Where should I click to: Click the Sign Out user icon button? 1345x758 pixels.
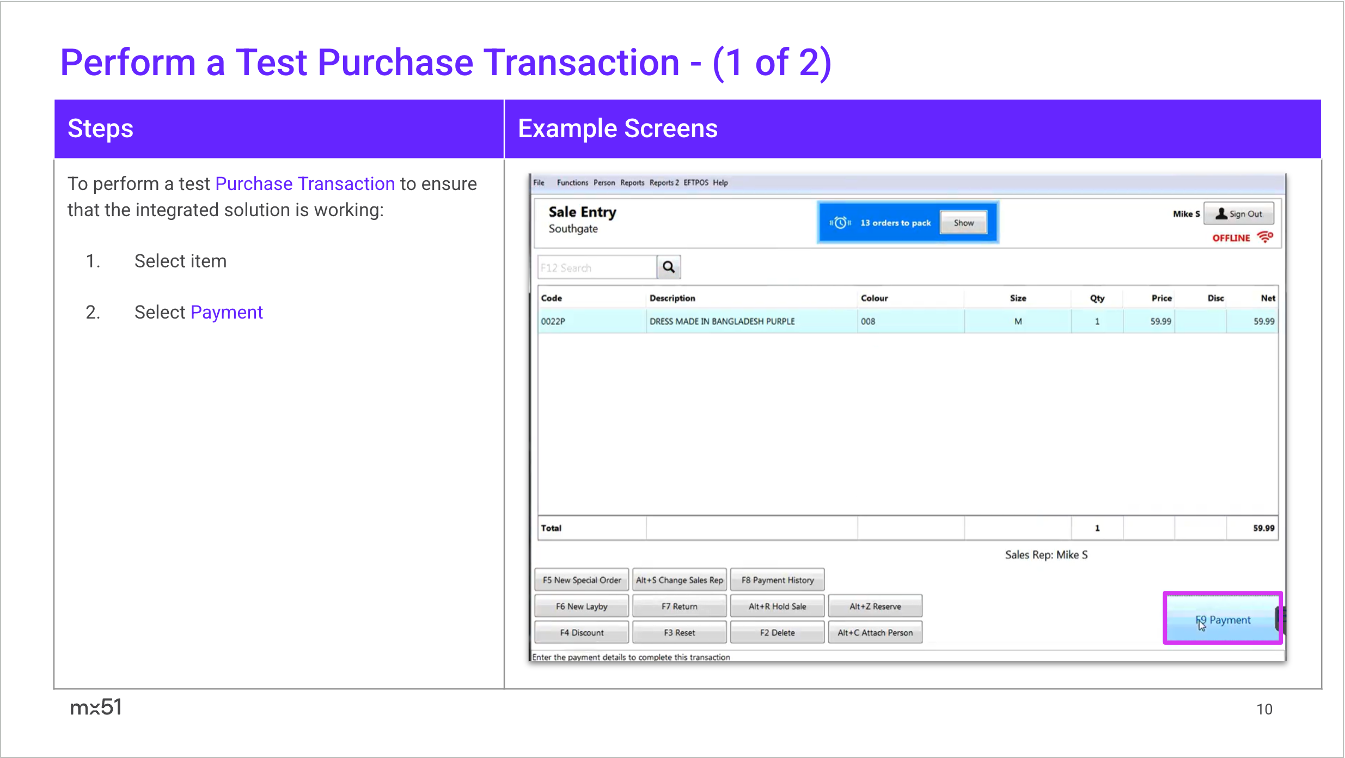pos(1239,214)
